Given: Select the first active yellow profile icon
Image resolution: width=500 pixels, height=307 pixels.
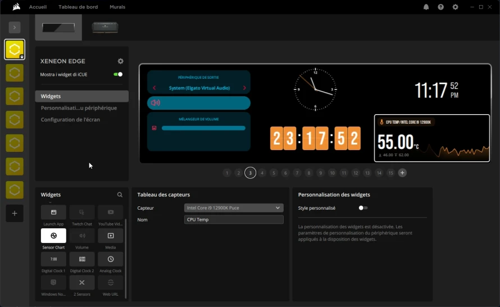Looking at the screenshot, I should [15, 49].
